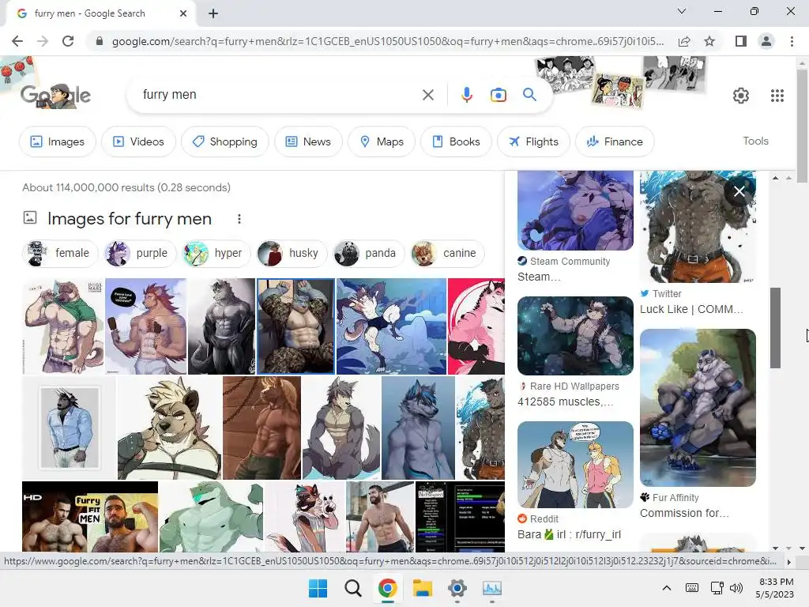The image size is (809, 607).
Task: Close the furry men Google Search tab
Action: [x=183, y=13]
